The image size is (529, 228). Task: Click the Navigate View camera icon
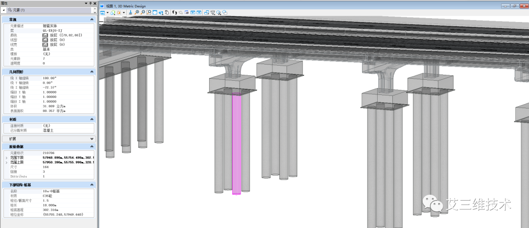click(187, 12)
